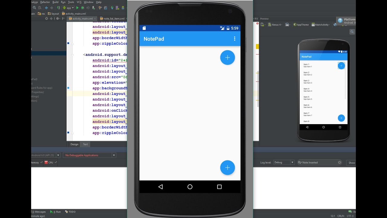Open the Tools menu
The width and height of the screenshot is (387, 218).
(71, 2)
